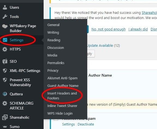Deactivate the Akismet Anti-Spam plugin
This screenshot has width=157, height=129.
(x=86, y=124)
